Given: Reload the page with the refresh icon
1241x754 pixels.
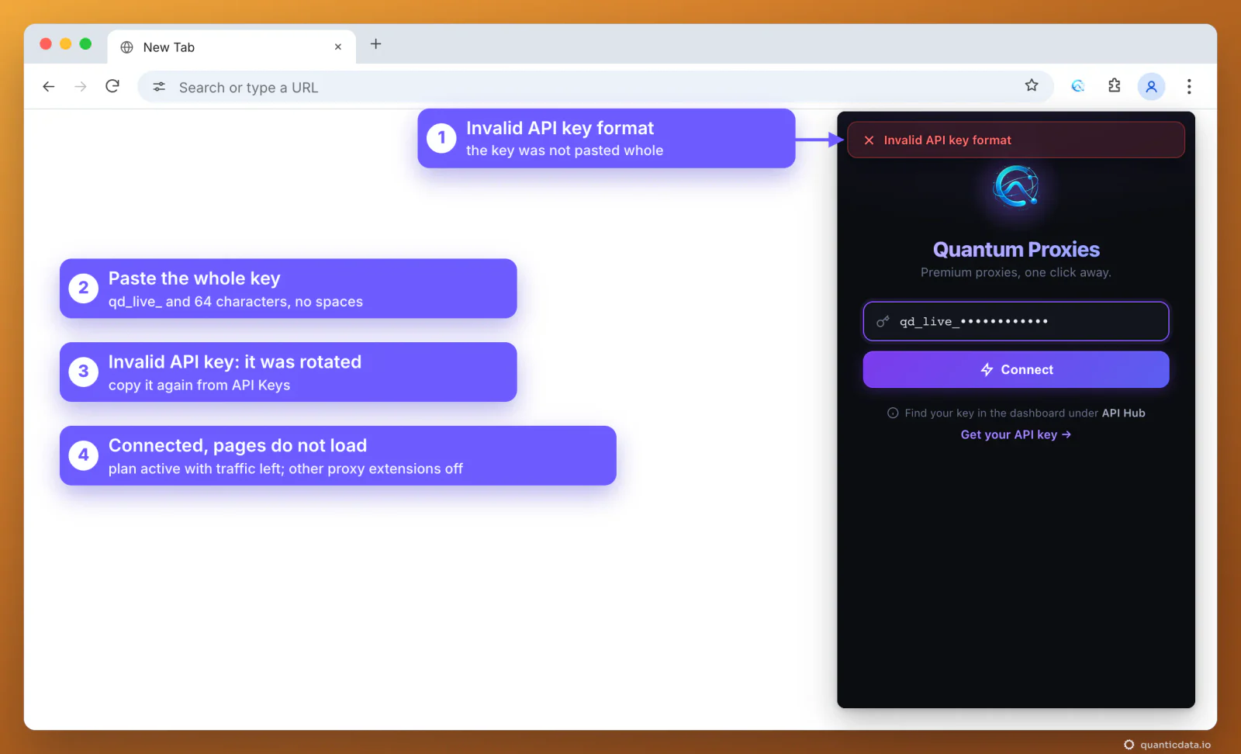Looking at the screenshot, I should 112,86.
